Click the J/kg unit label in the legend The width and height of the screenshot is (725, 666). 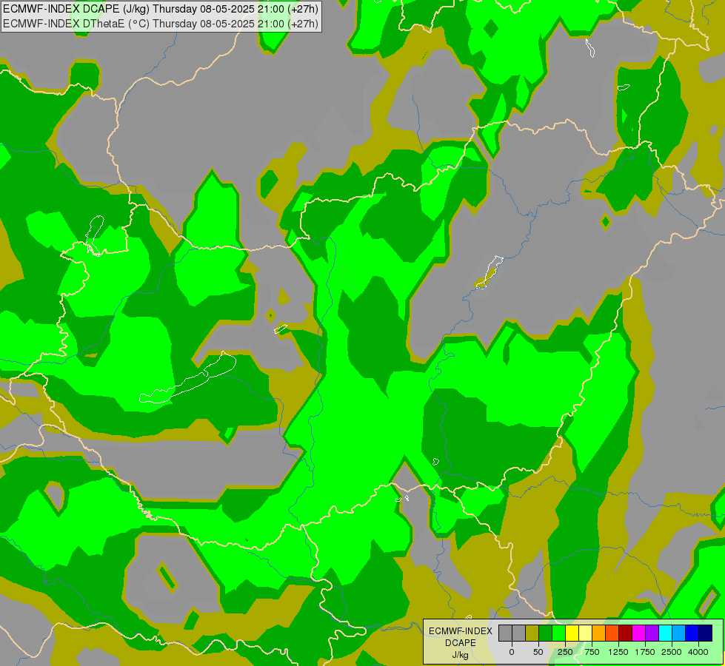point(461,655)
